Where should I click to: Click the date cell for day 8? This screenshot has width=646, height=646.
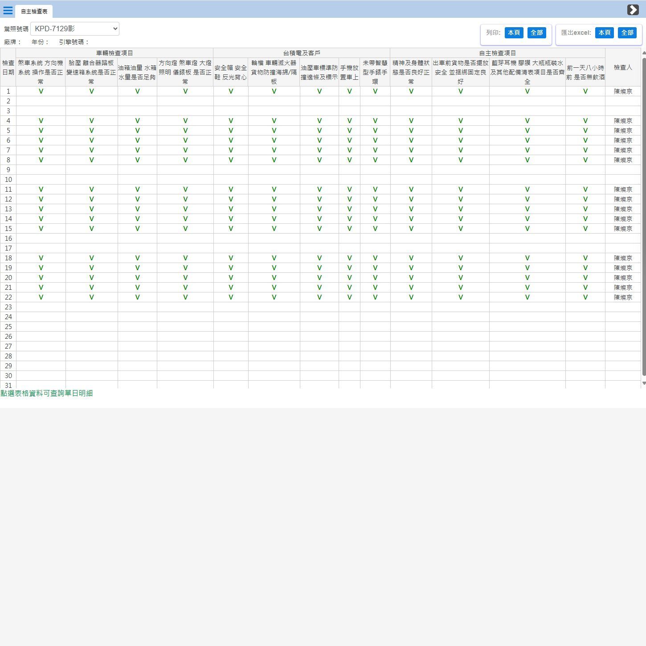(8, 160)
